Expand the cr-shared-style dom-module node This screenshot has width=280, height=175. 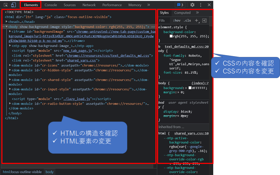(10, 80)
